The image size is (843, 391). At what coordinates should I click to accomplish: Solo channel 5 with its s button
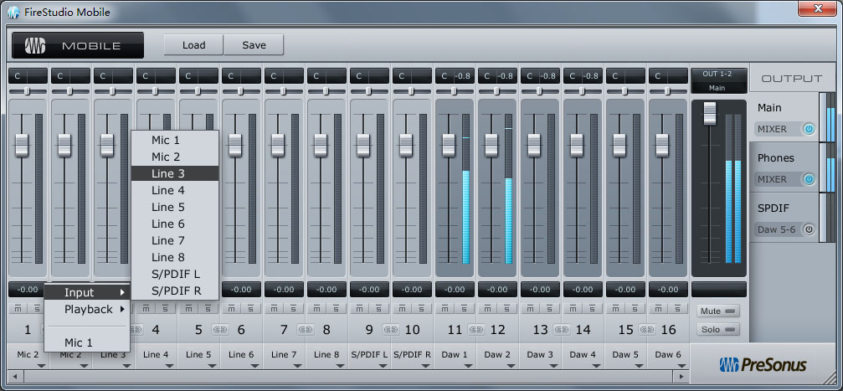(x=208, y=309)
